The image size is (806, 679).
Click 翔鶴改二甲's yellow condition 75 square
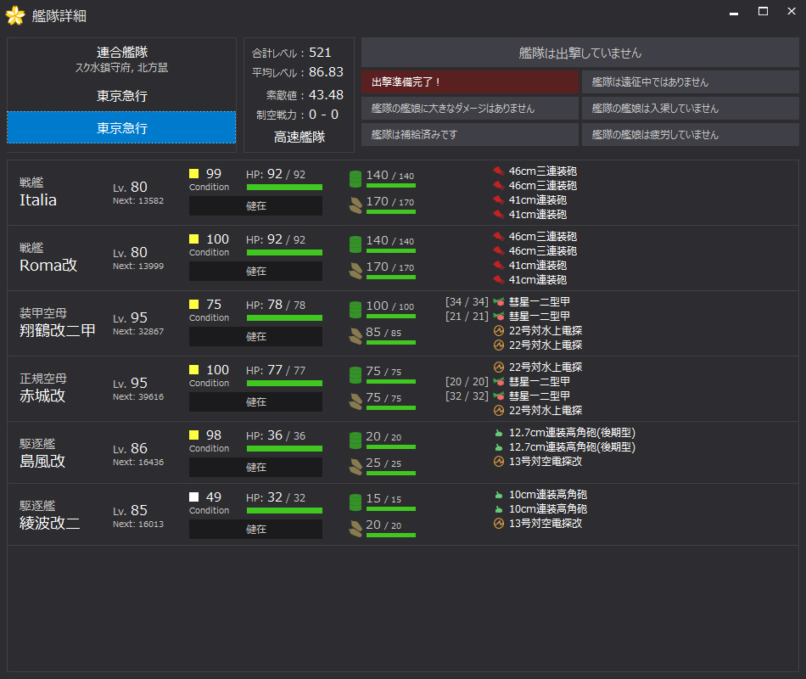[x=193, y=304]
